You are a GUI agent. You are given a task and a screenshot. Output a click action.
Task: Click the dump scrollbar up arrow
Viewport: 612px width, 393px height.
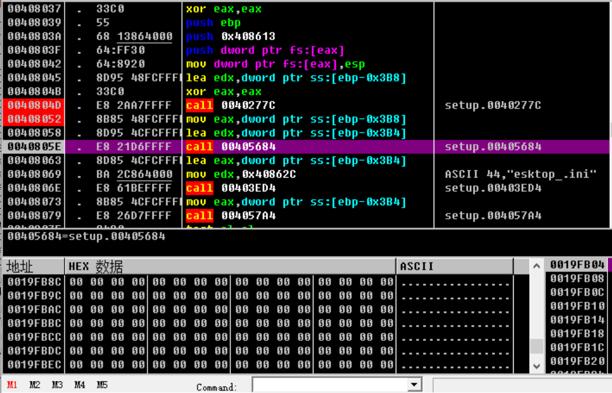tap(537, 266)
